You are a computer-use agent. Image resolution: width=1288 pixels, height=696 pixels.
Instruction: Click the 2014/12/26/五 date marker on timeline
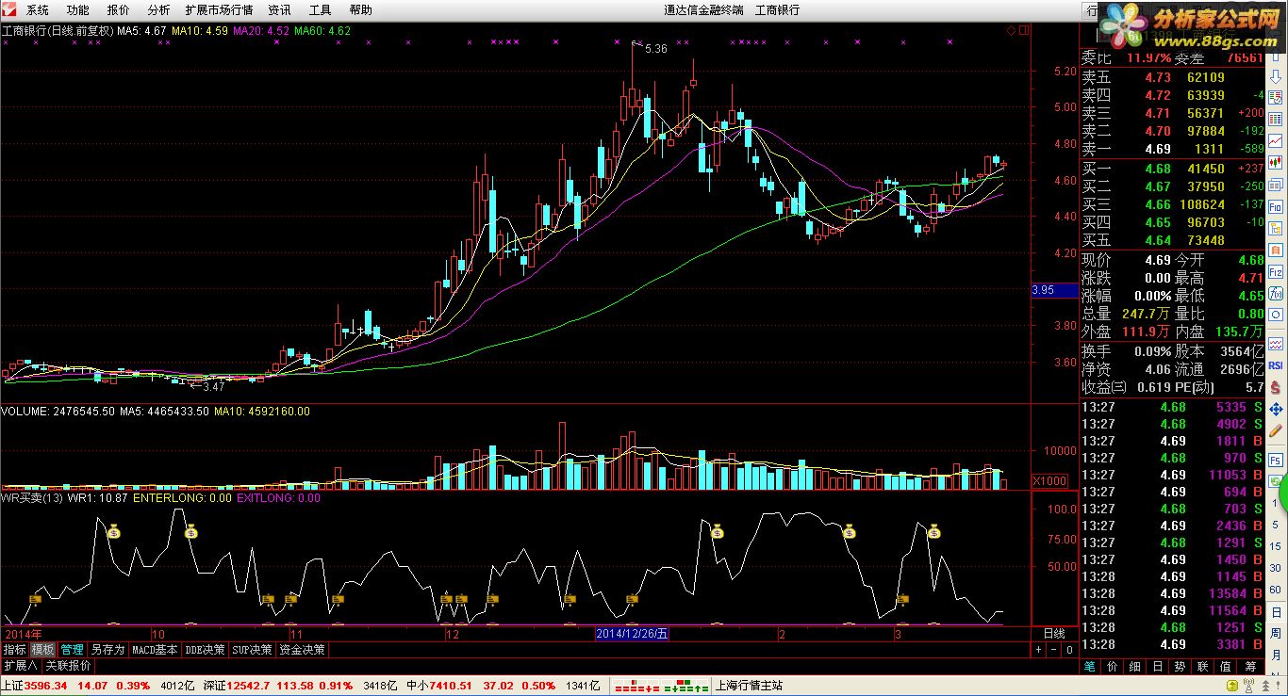[x=633, y=634]
